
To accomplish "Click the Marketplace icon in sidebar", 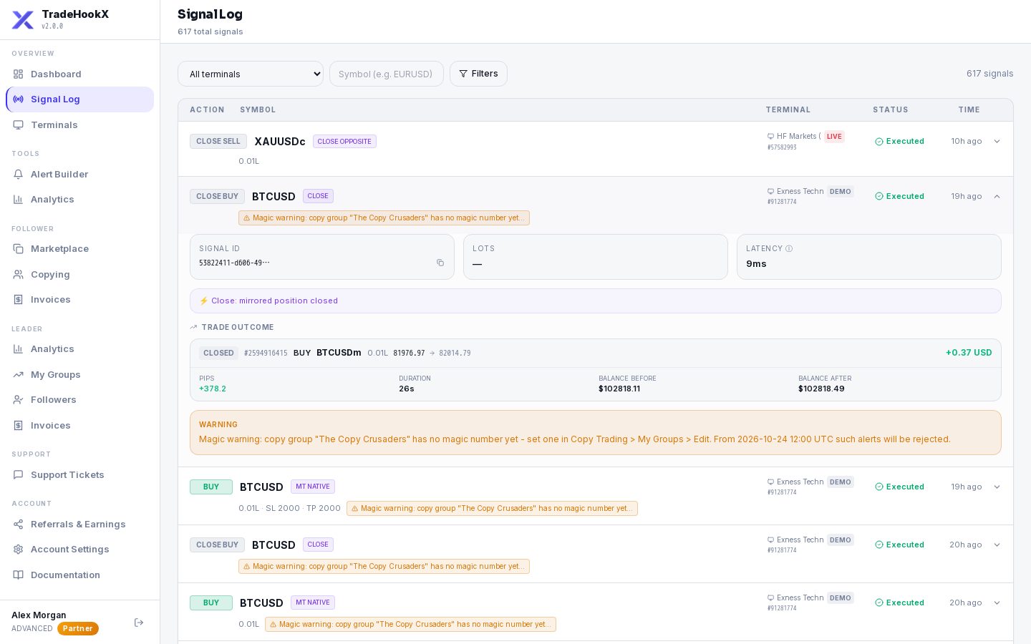I will [19, 248].
